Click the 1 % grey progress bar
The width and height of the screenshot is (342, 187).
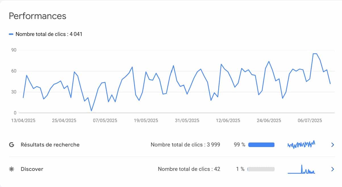tap(261, 169)
